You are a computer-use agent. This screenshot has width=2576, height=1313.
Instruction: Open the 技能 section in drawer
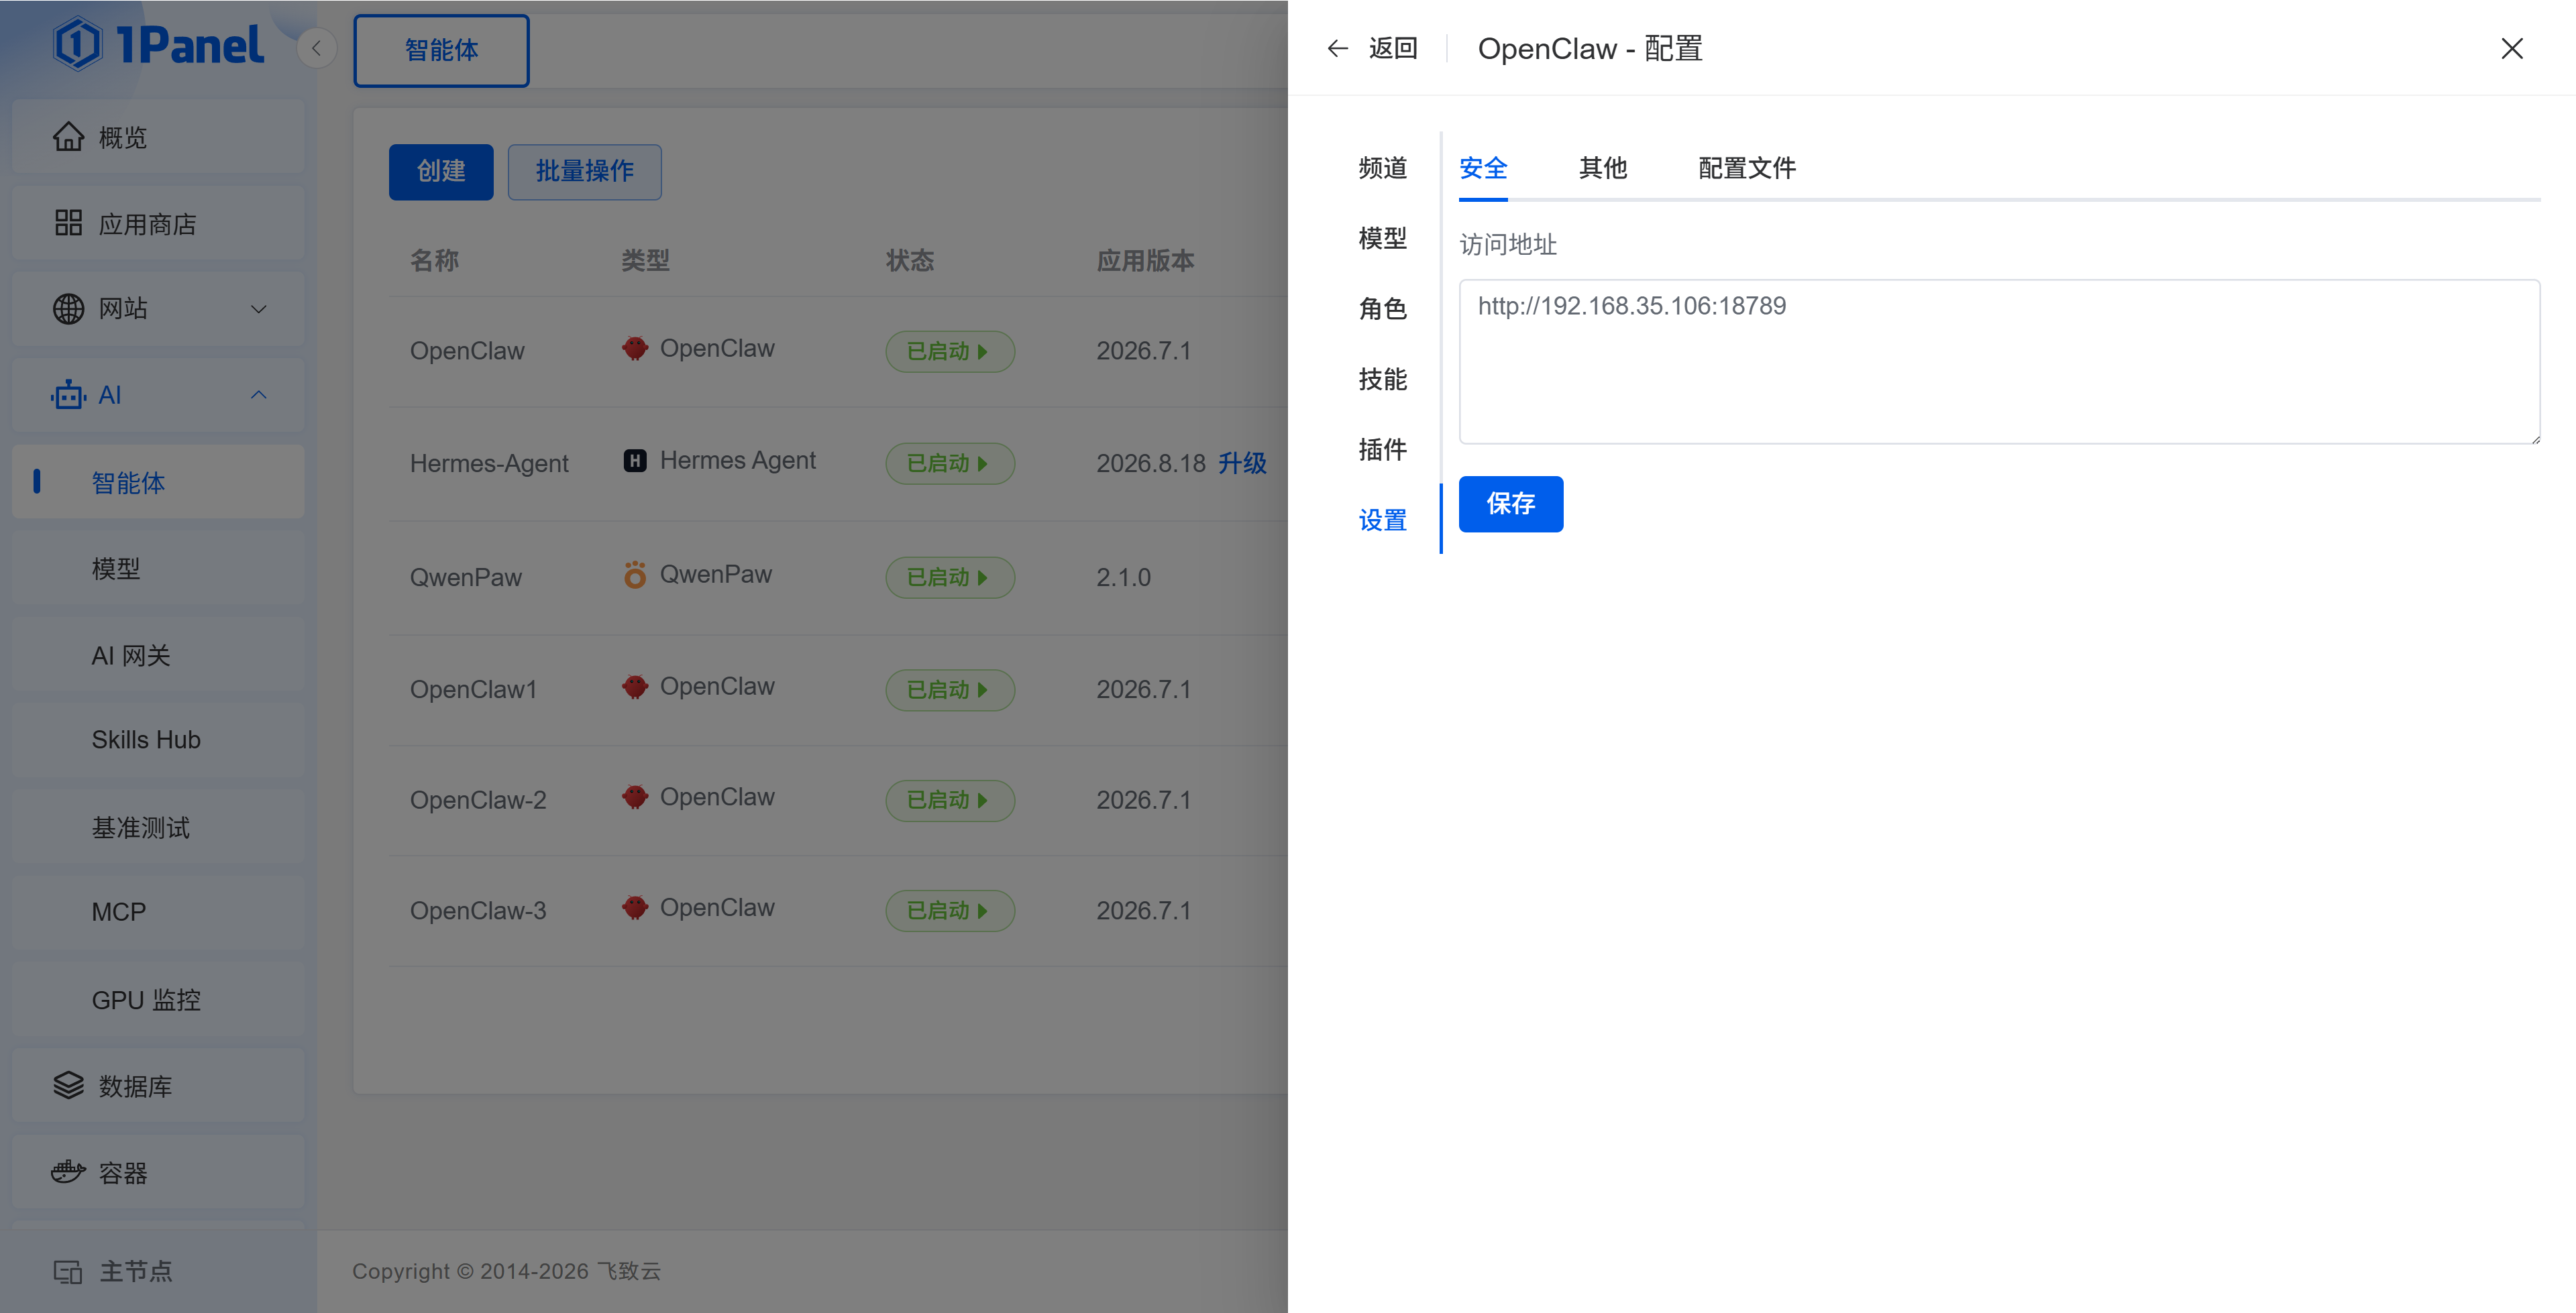[1383, 379]
